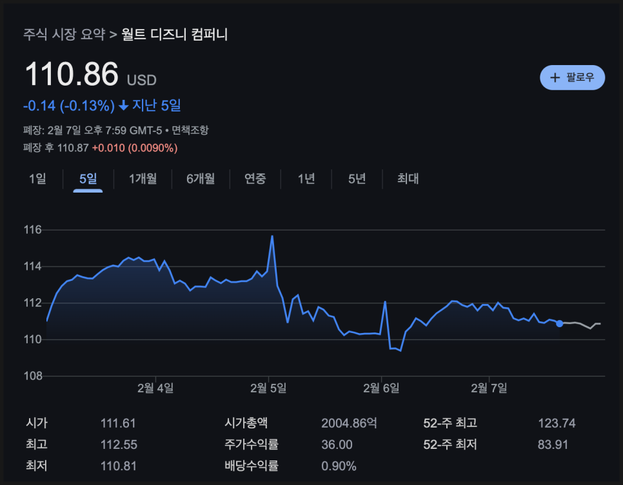
Task: Click the 110.86 price value
Action: [72, 74]
